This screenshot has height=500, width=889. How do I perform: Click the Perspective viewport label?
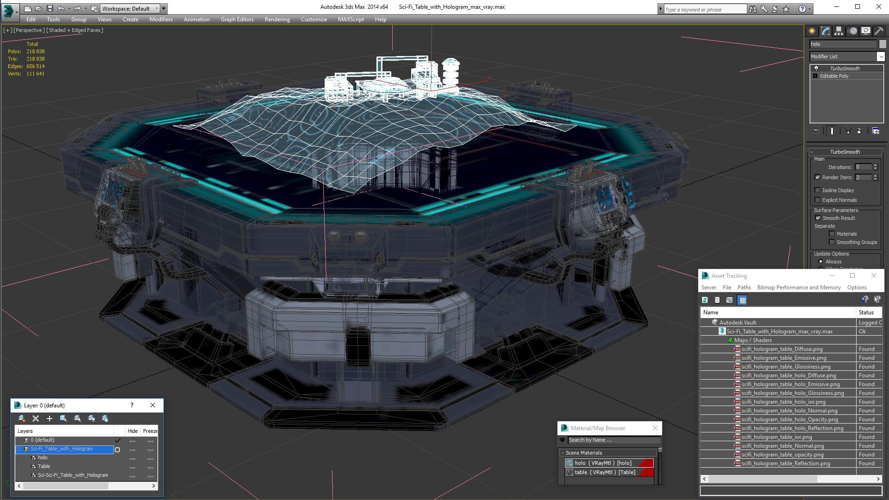29,30
